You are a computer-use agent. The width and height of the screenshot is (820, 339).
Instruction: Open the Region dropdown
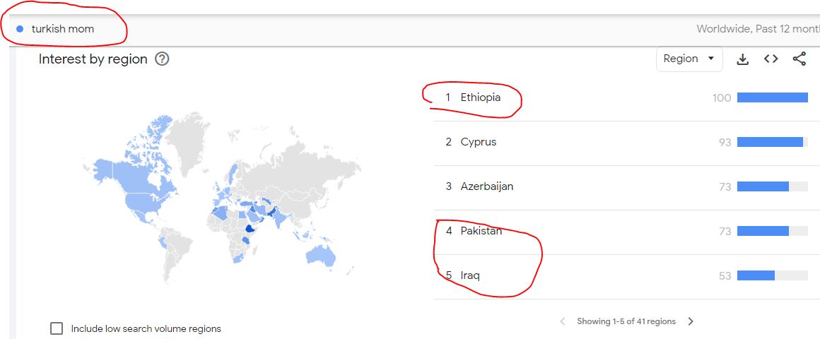tap(689, 59)
